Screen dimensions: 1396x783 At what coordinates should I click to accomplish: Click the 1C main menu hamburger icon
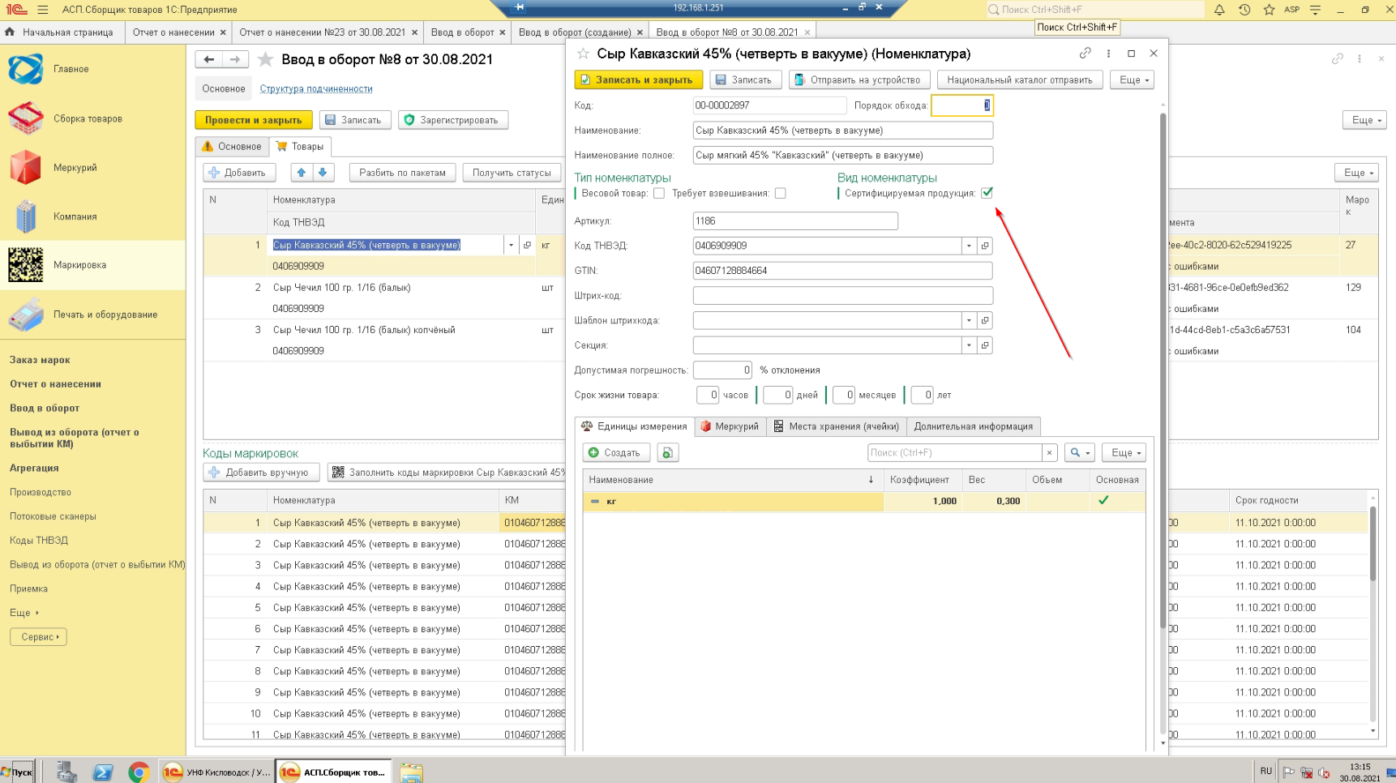[x=42, y=10]
